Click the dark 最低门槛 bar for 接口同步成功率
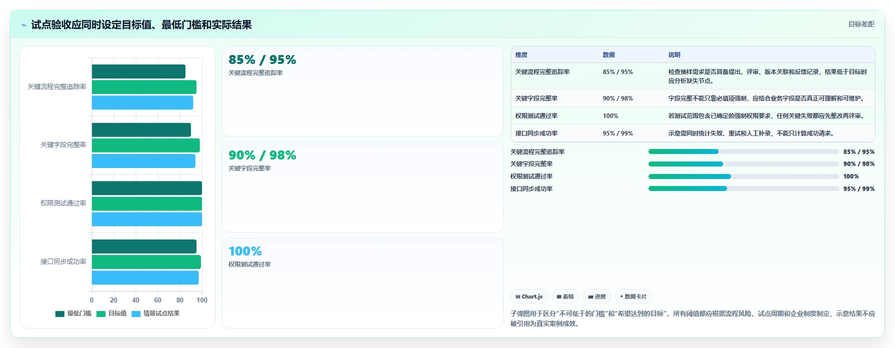 tap(144, 246)
